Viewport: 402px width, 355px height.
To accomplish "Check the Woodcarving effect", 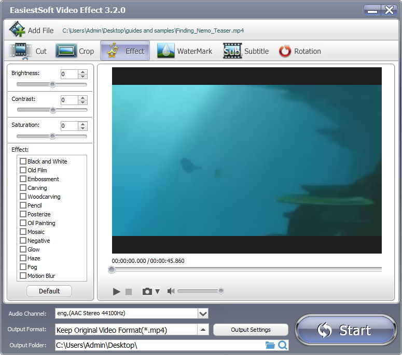I will coord(23,197).
